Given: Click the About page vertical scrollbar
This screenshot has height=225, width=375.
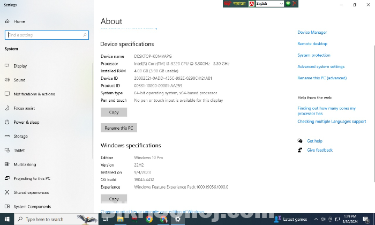Looking at the screenshot, I should pos(374,114).
